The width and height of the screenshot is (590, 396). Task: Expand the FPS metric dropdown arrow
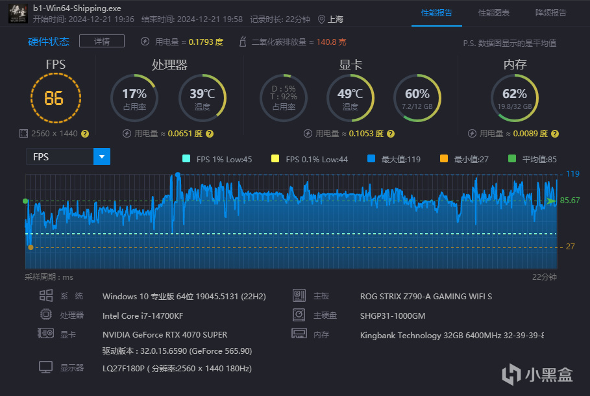pos(102,156)
